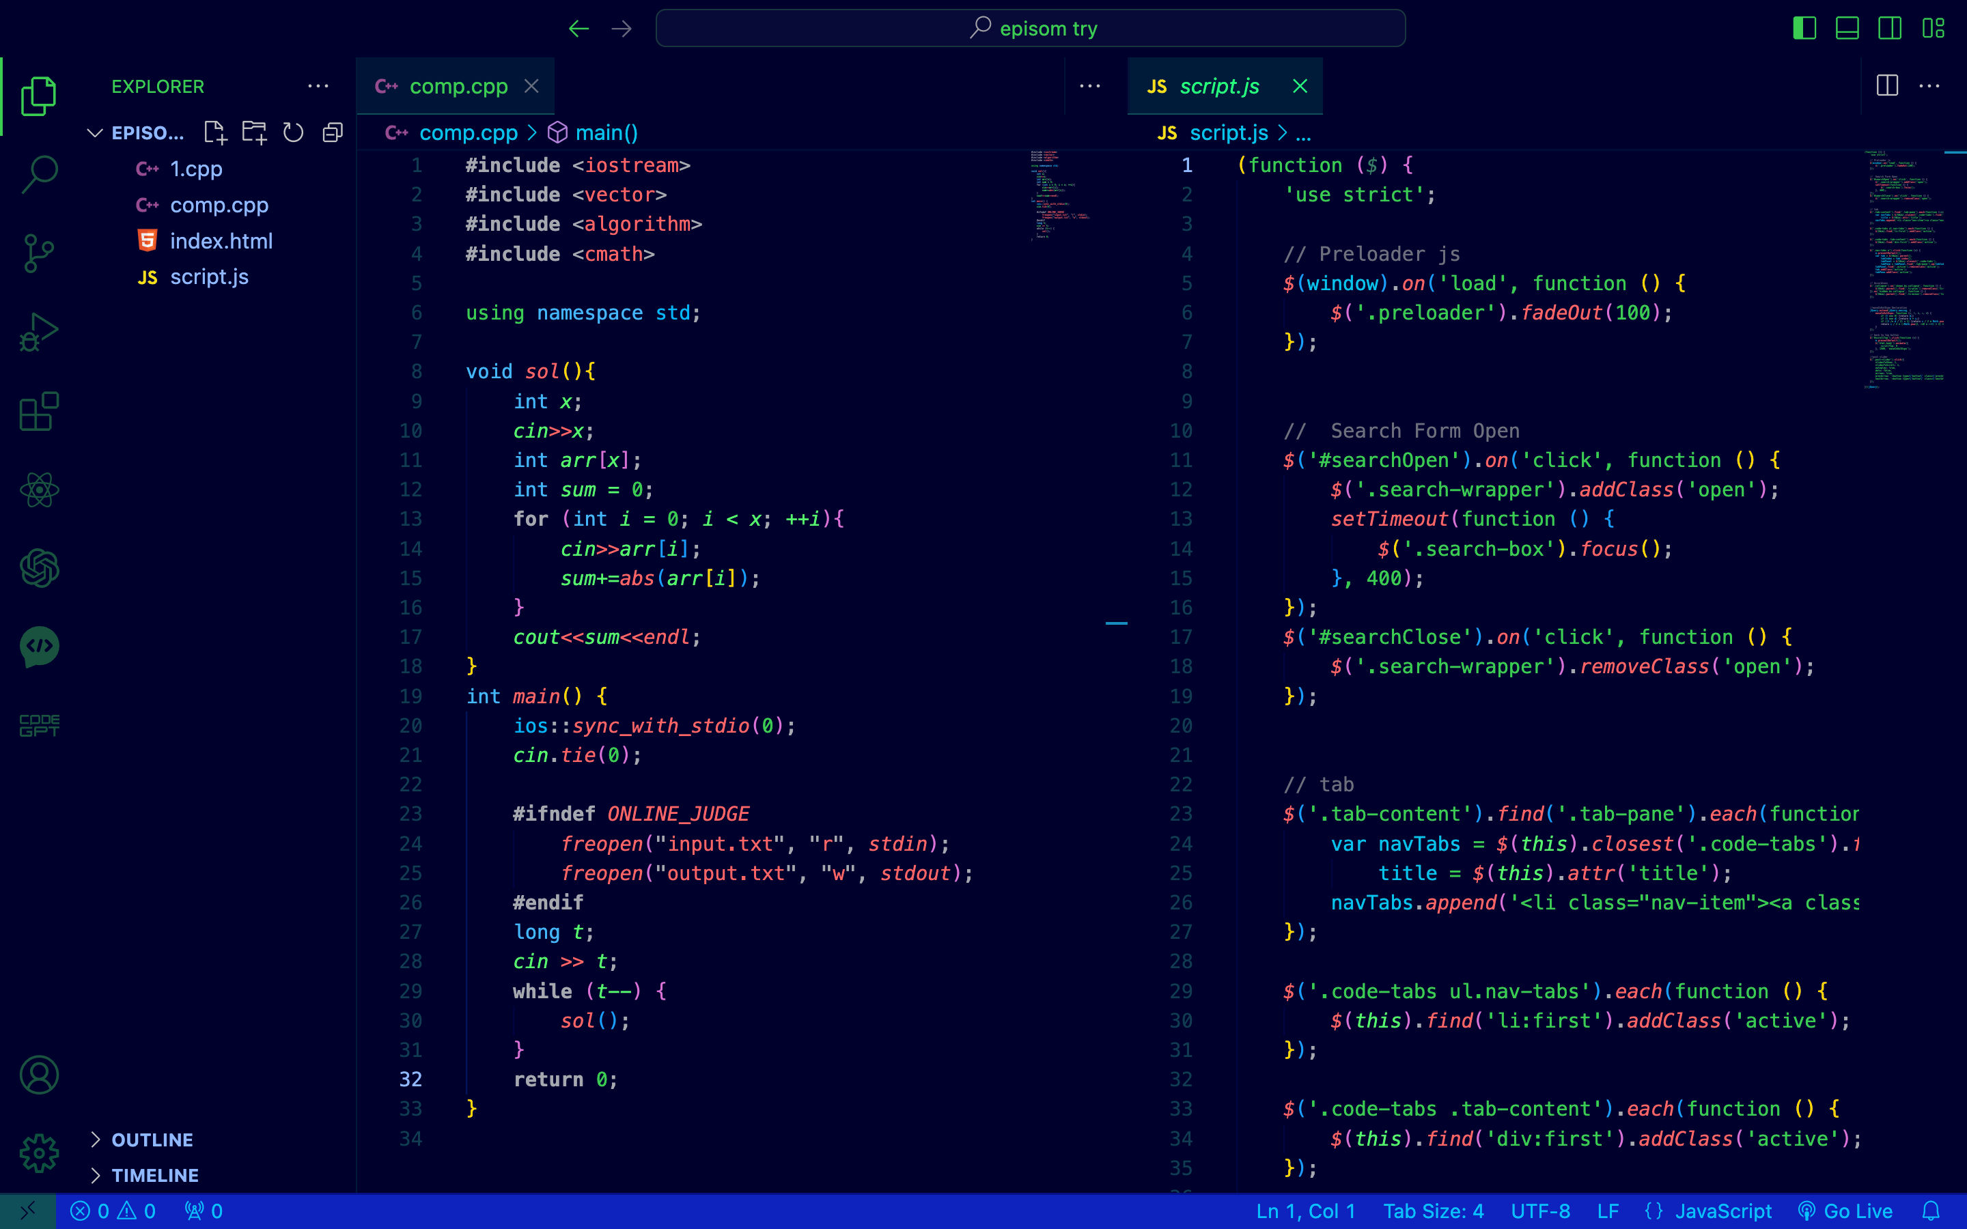1967x1229 pixels.
Task: Go back with the left arrow
Action: [578, 29]
